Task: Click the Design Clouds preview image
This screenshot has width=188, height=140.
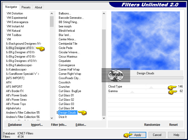Action: pyautogui.click(x=145, y=41)
